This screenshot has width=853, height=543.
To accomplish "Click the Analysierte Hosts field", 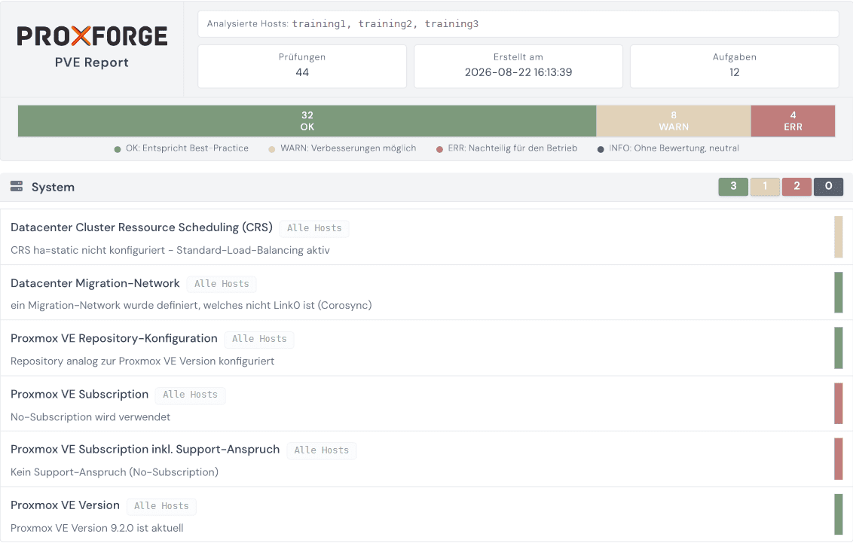I will [x=518, y=24].
